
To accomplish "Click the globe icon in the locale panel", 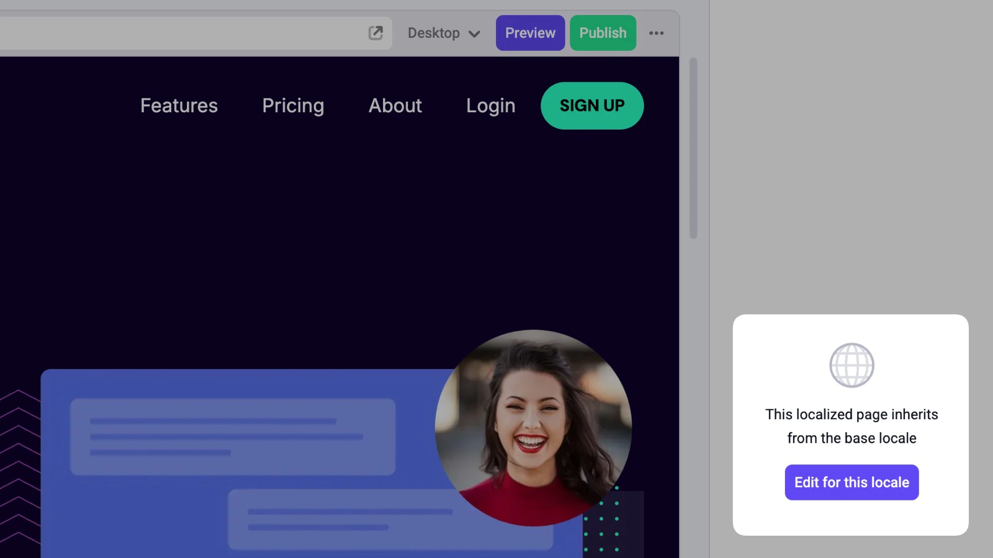I will 851,365.
